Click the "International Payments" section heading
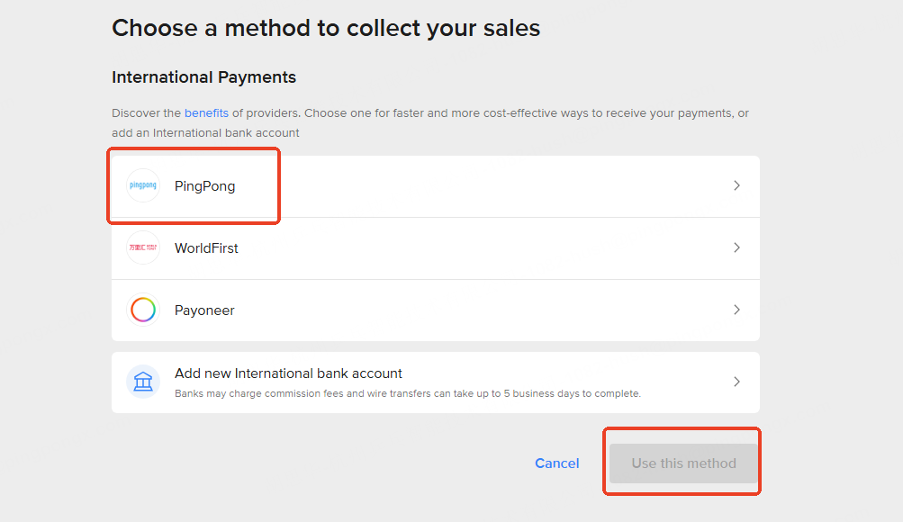The width and height of the screenshot is (903, 522). [203, 77]
